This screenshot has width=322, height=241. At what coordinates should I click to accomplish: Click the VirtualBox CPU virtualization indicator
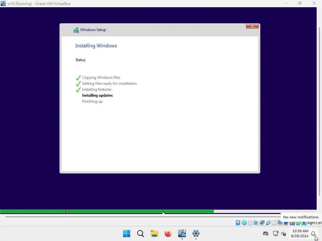coord(292,223)
